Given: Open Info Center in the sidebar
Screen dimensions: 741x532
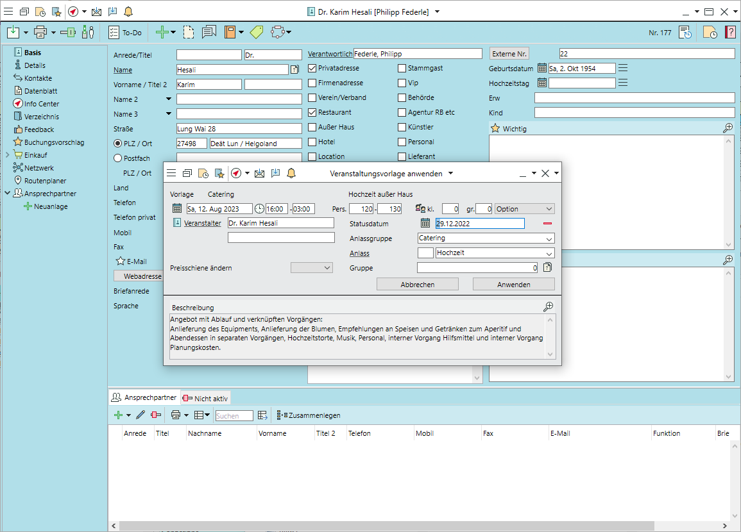Looking at the screenshot, I should coord(42,104).
